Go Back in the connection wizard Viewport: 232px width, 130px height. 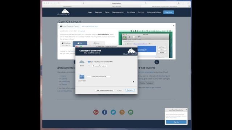click(x=119, y=90)
